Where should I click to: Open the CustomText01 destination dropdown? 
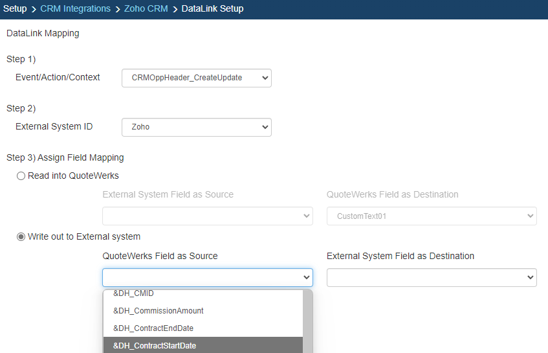click(x=432, y=216)
